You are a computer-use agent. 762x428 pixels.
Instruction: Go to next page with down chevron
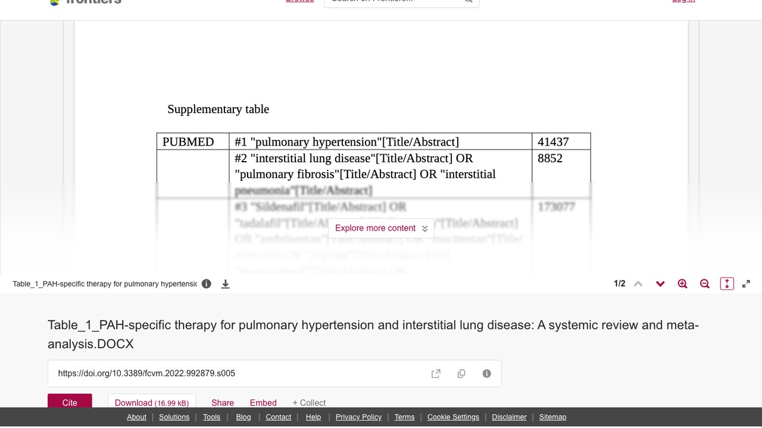pos(660,284)
